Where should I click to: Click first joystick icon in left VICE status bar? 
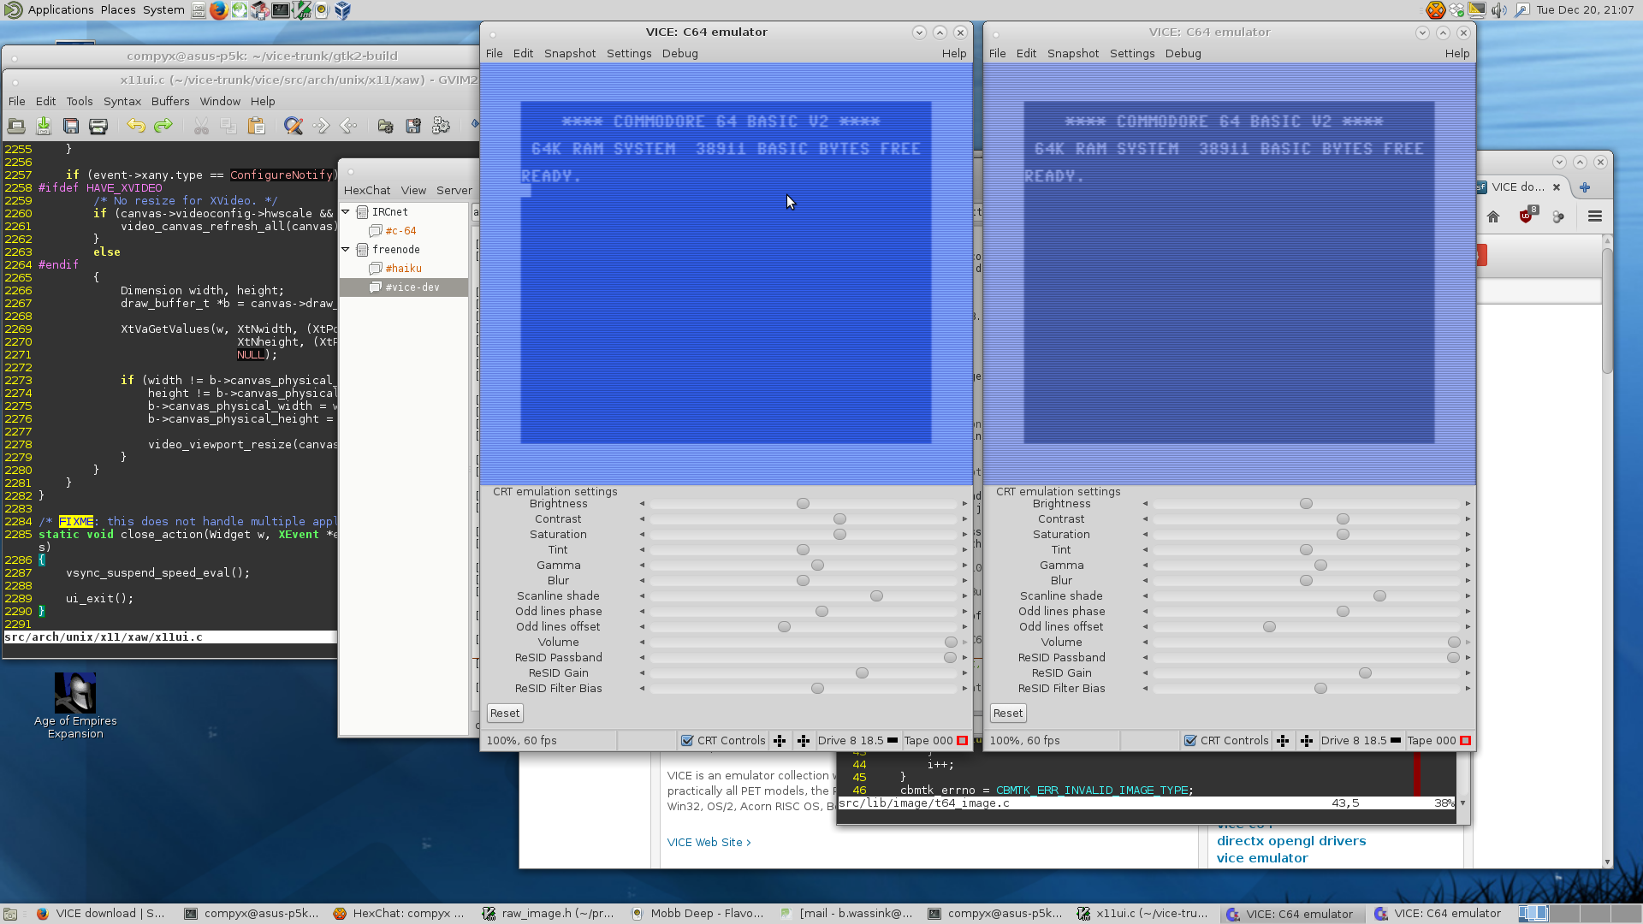point(780,741)
